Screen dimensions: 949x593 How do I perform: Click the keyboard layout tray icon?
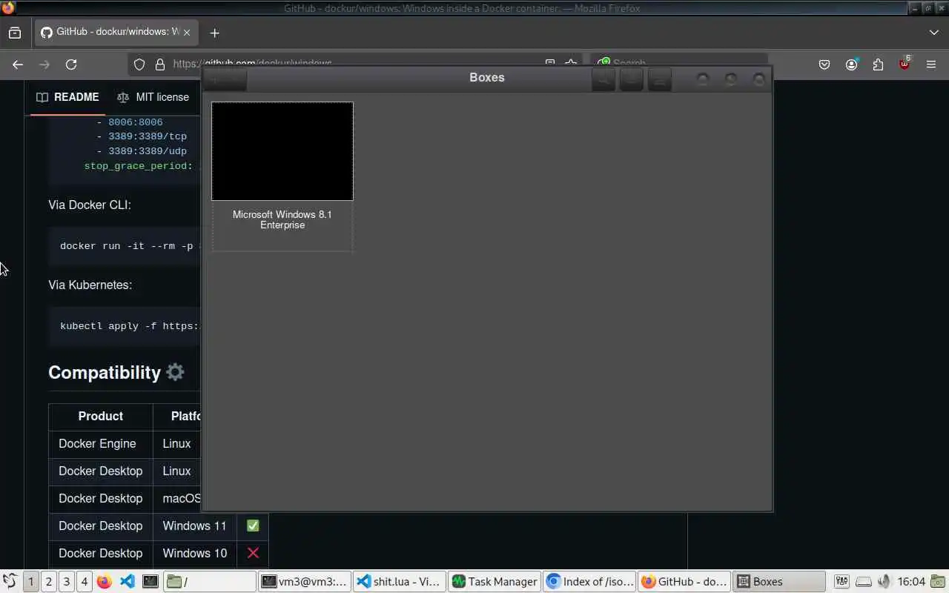(x=842, y=582)
